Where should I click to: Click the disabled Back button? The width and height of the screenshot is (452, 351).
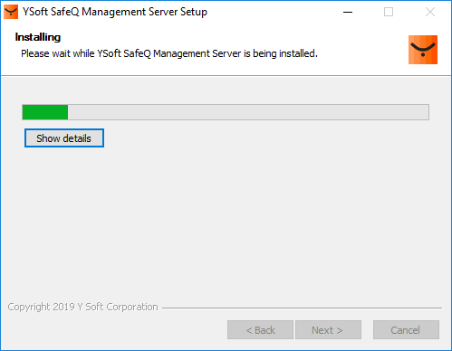(x=260, y=330)
